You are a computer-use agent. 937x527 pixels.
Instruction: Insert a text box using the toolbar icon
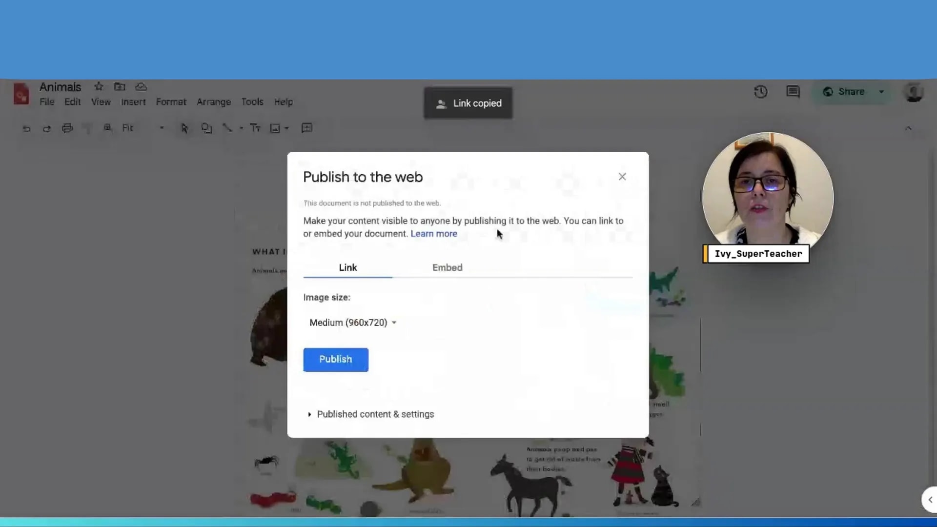pyautogui.click(x=255, y=128)
